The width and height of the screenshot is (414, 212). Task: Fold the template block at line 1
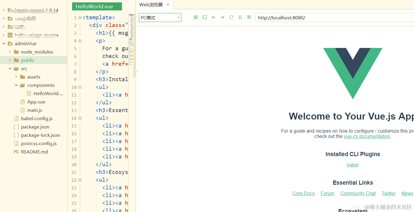[80, 18]
